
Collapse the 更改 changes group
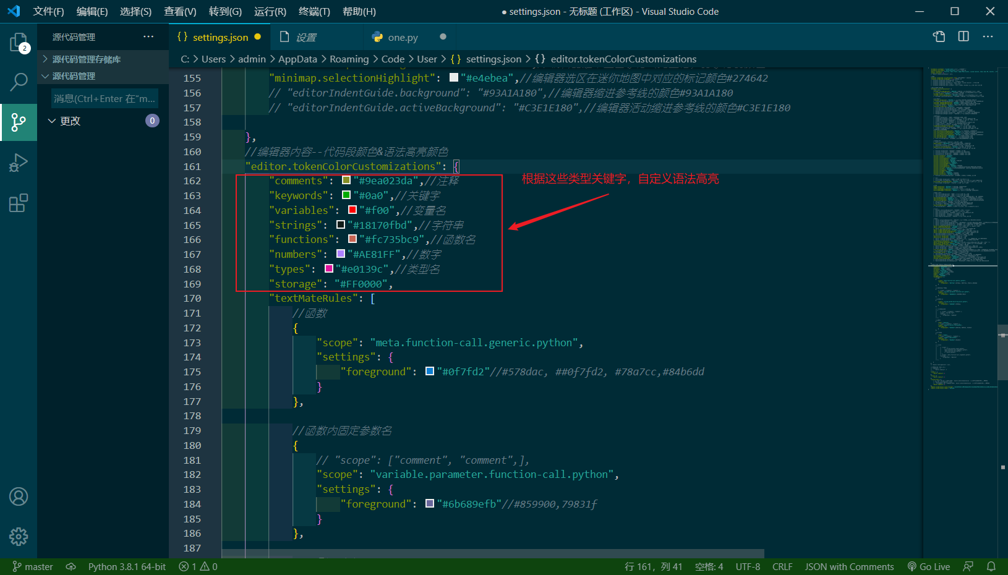pyautogui.click(x=52, y=121)
